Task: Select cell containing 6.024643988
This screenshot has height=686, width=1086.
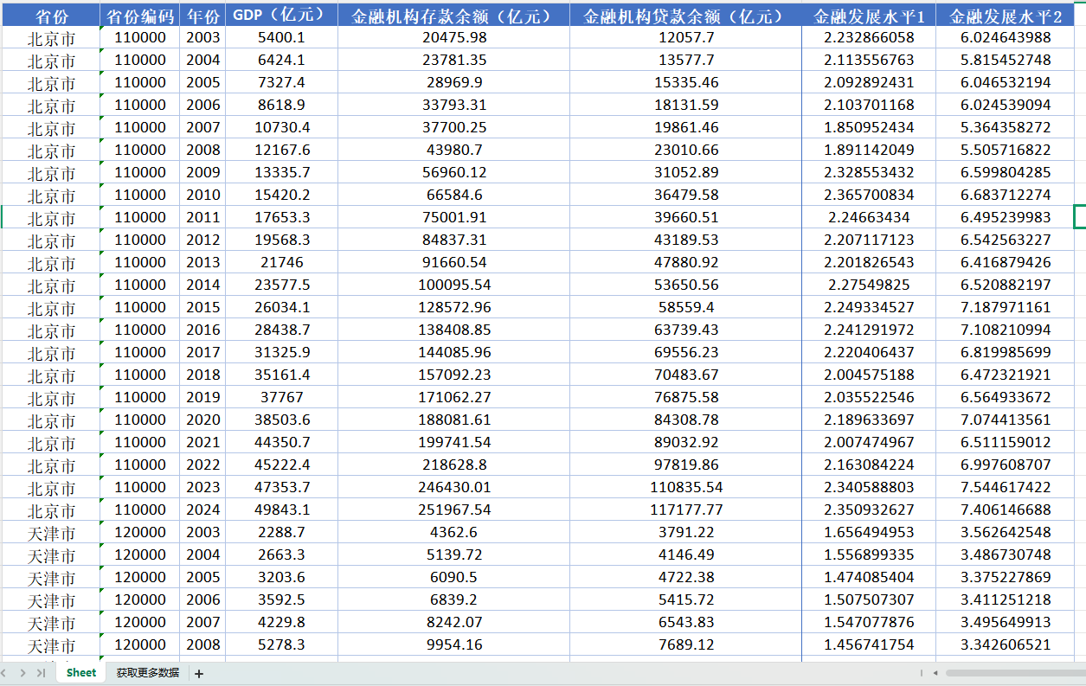Action: [x=1006, y=38]
